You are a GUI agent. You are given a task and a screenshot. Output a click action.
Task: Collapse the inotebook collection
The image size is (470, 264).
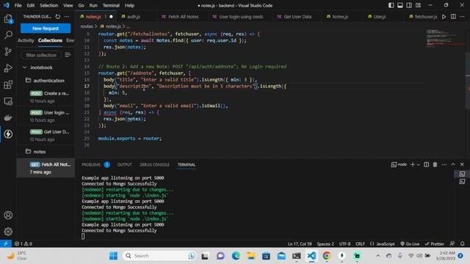click(25, 67)
